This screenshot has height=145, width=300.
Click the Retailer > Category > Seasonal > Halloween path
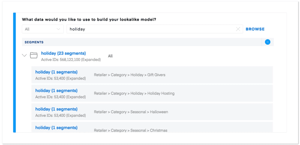(131, 112)
